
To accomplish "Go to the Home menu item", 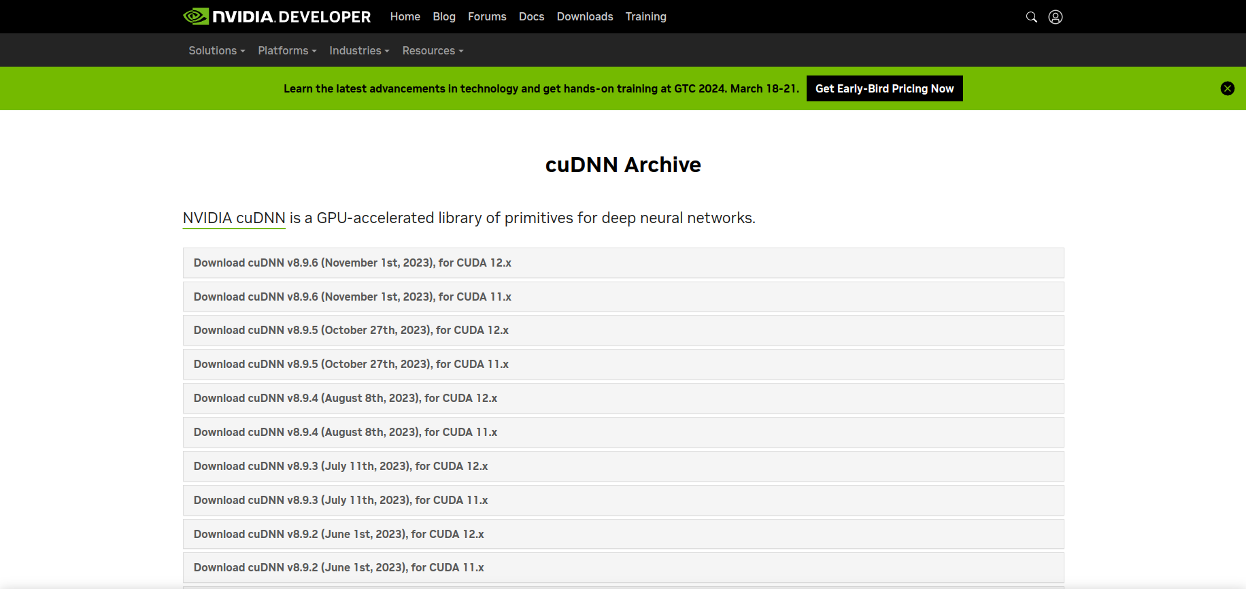I will 405,16.
